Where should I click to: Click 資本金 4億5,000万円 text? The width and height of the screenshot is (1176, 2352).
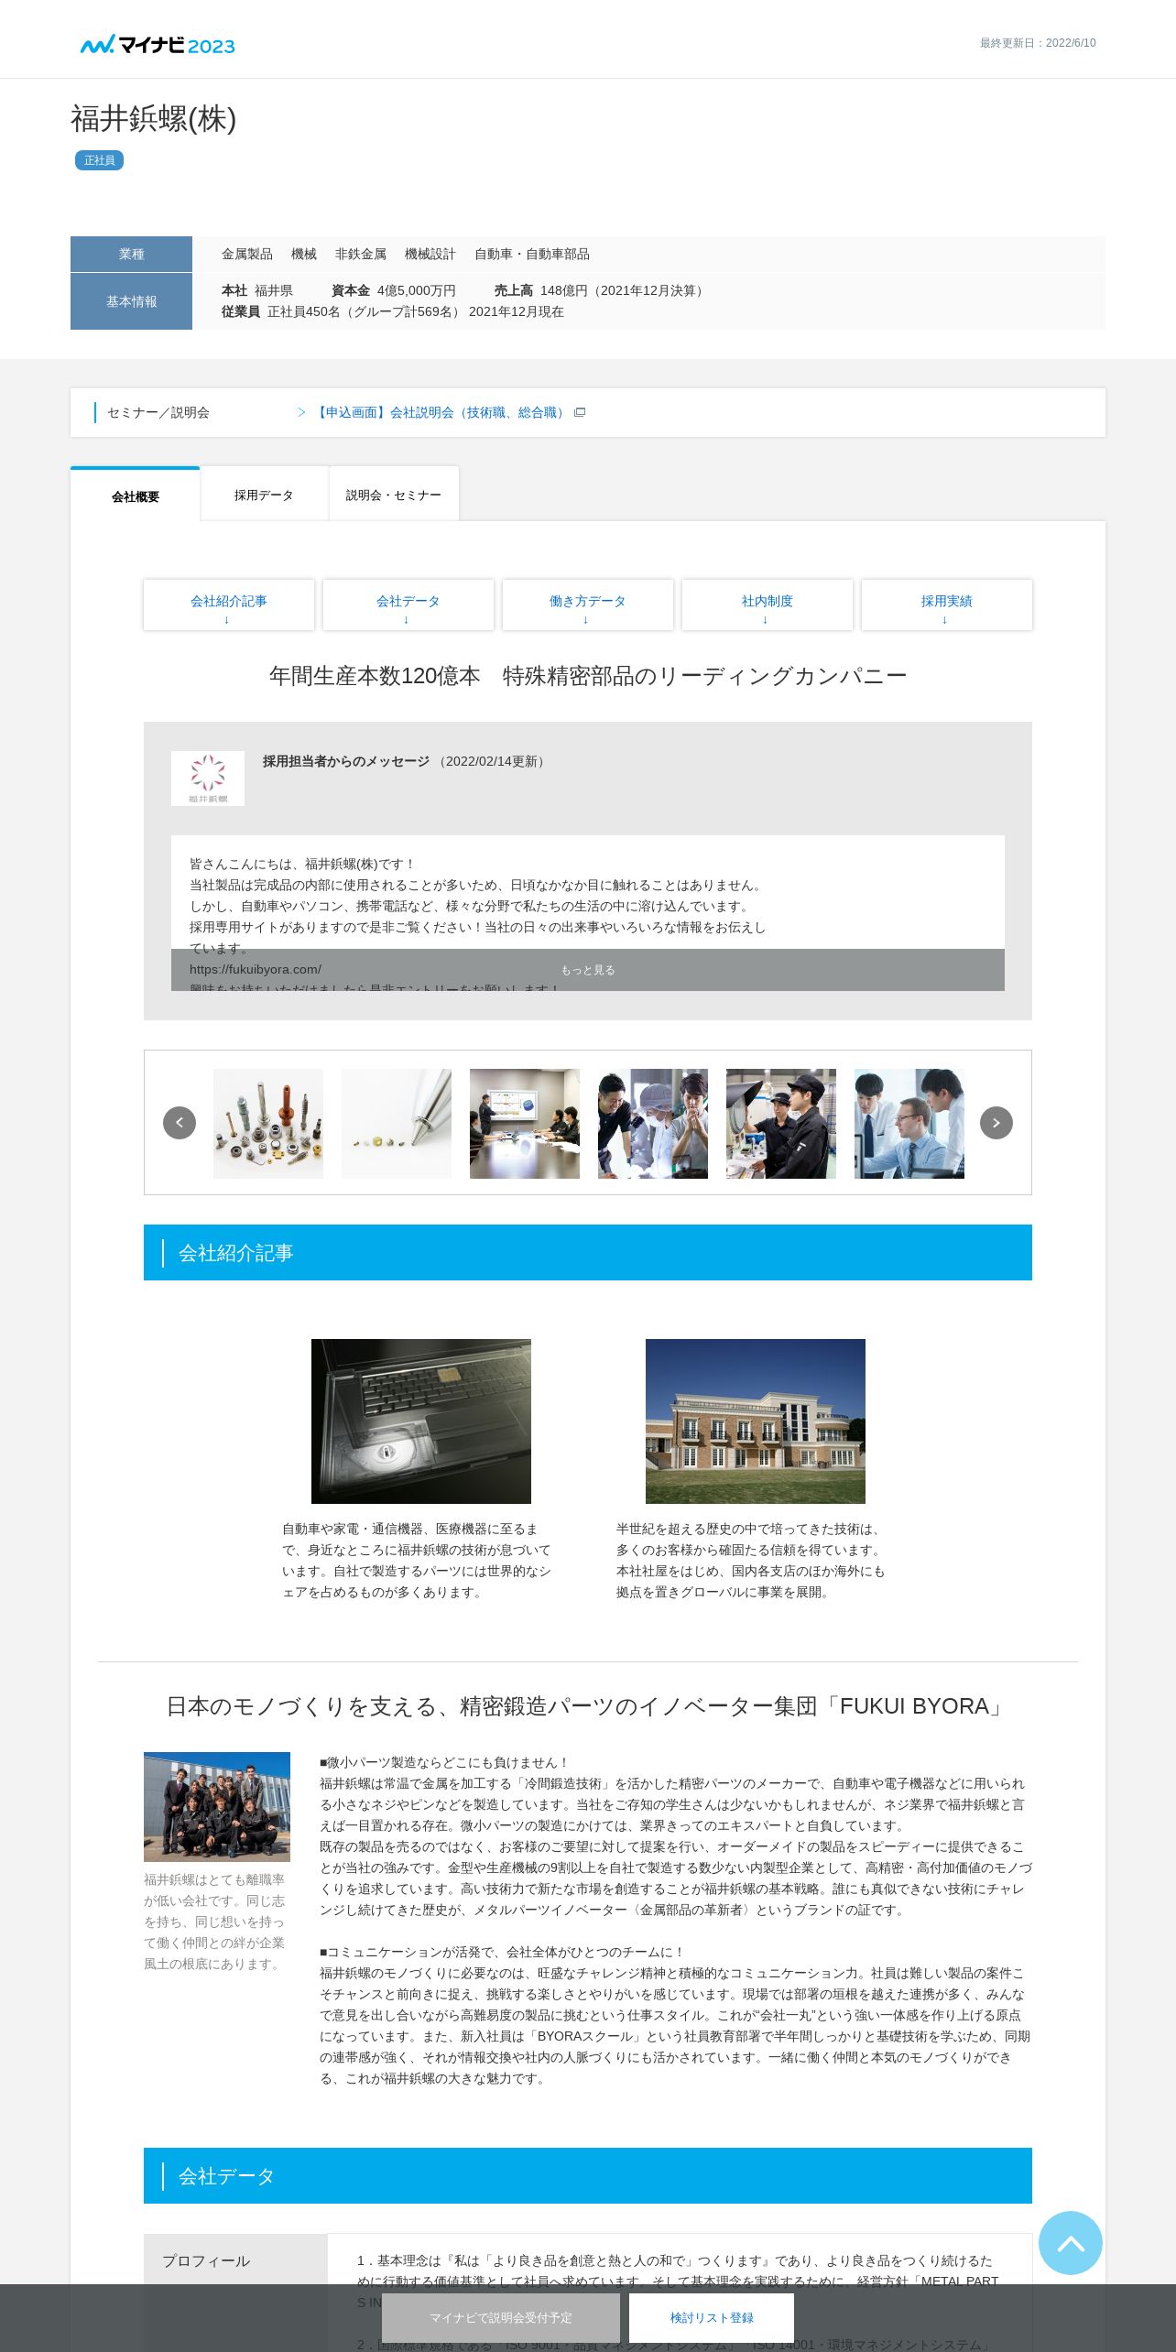coord(394,290)
